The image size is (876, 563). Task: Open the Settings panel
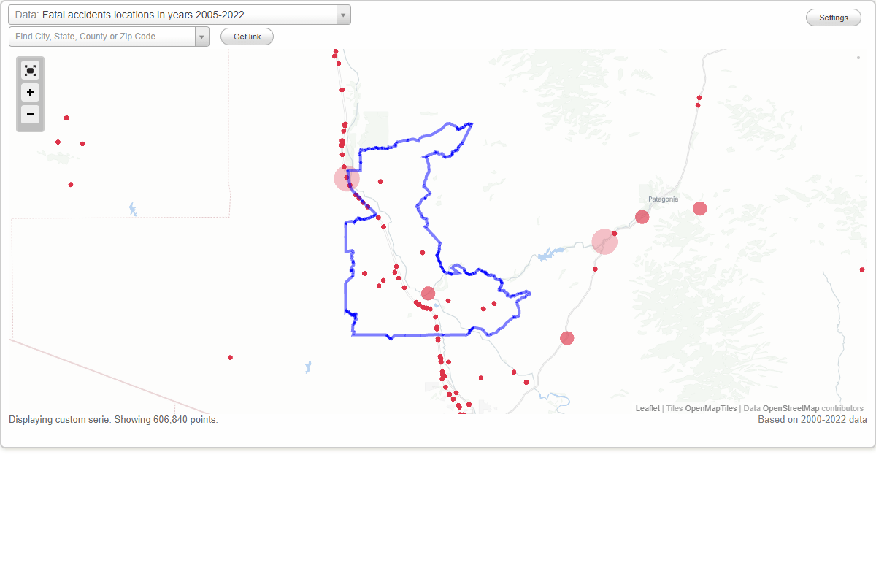pyautogui.click(x=833, y=17)
